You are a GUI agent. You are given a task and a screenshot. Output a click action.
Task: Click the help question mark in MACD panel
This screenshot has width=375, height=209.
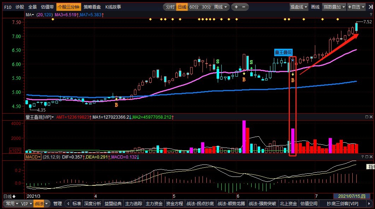coord(362,156)
